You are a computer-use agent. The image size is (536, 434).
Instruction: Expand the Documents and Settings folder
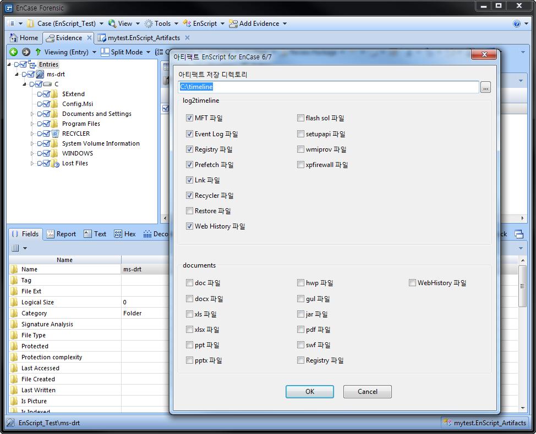(x=32, y=114)
